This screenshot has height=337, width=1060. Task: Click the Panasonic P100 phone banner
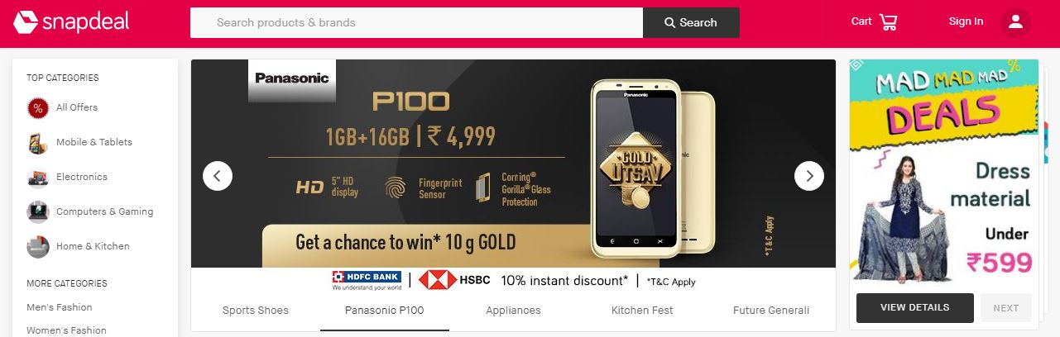pos(513,164)
